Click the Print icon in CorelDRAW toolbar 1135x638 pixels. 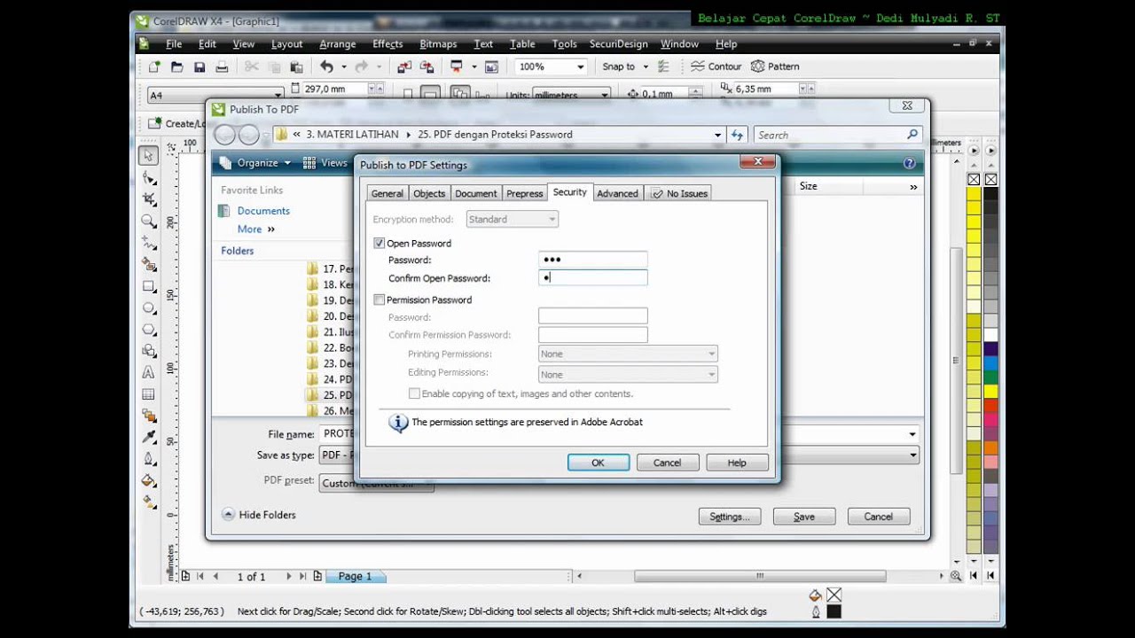click(222, 66)
